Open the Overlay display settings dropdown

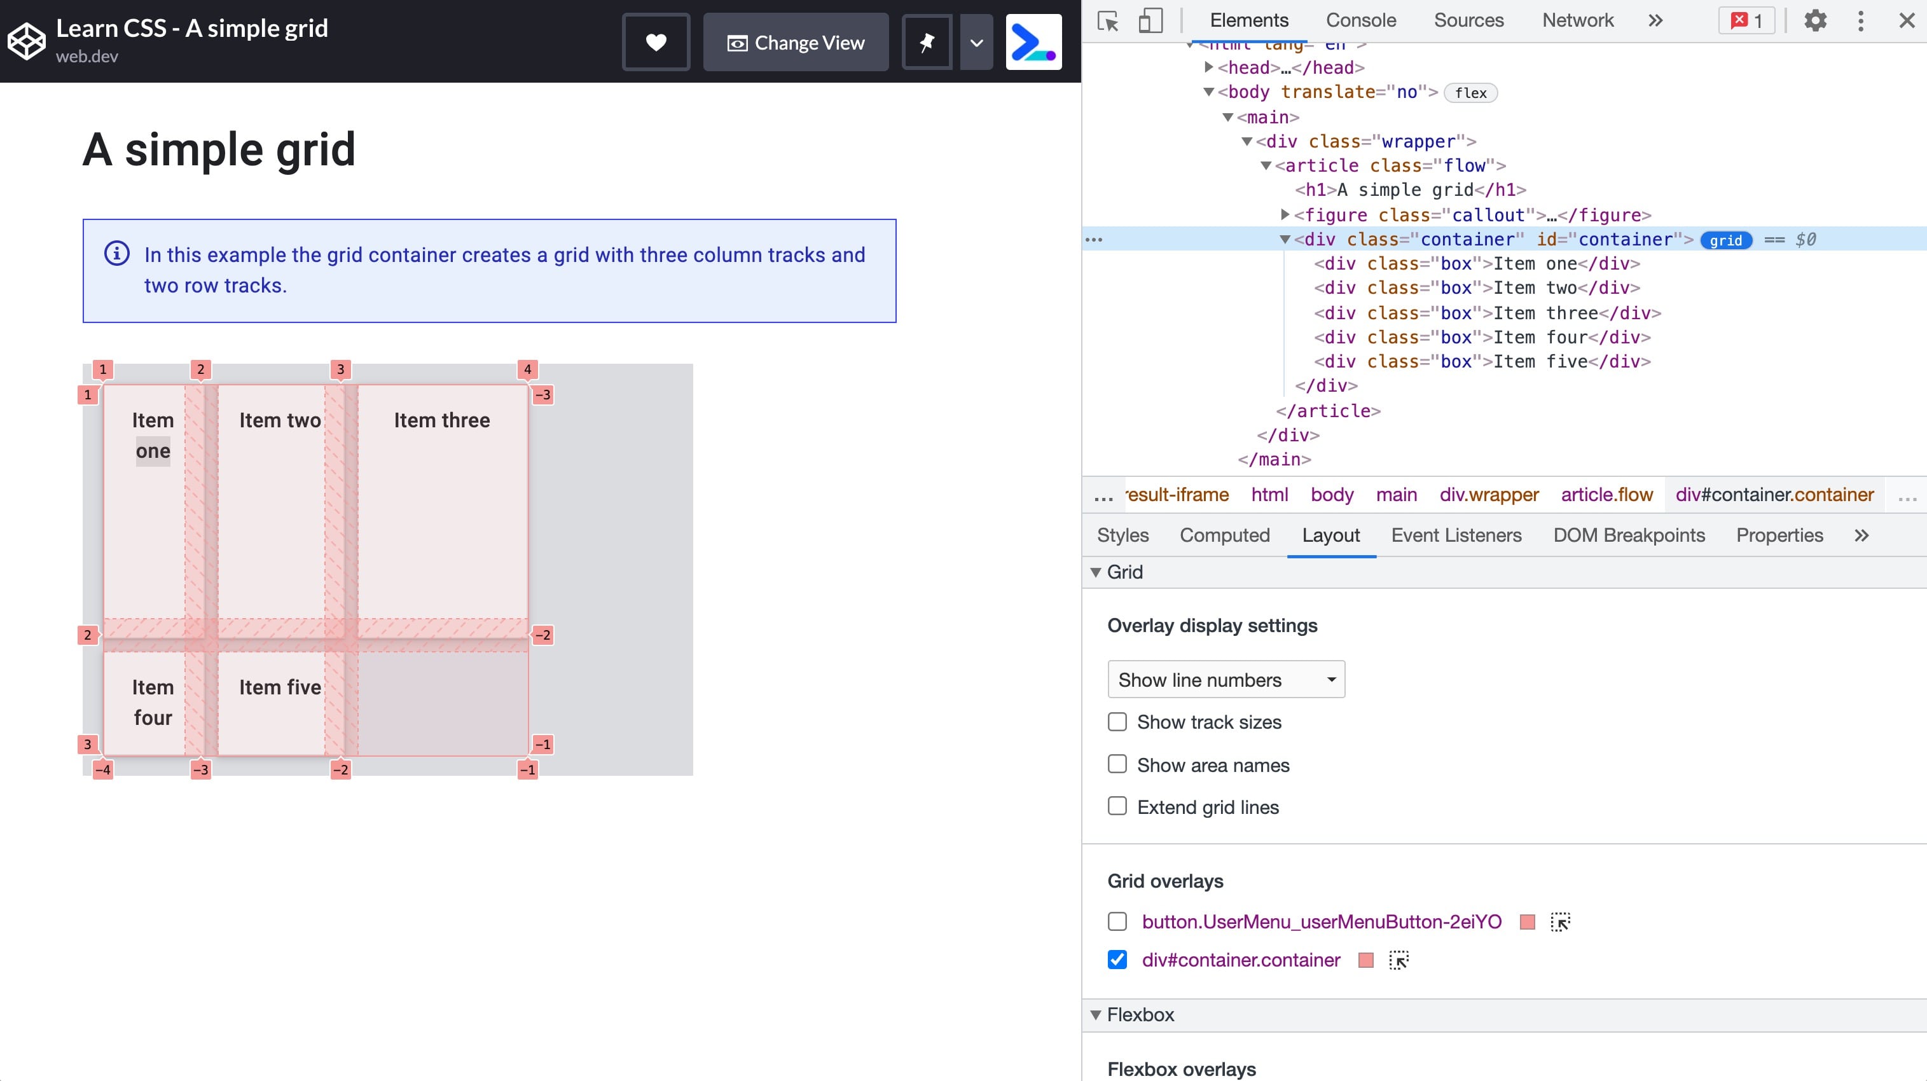[1226, 678]
